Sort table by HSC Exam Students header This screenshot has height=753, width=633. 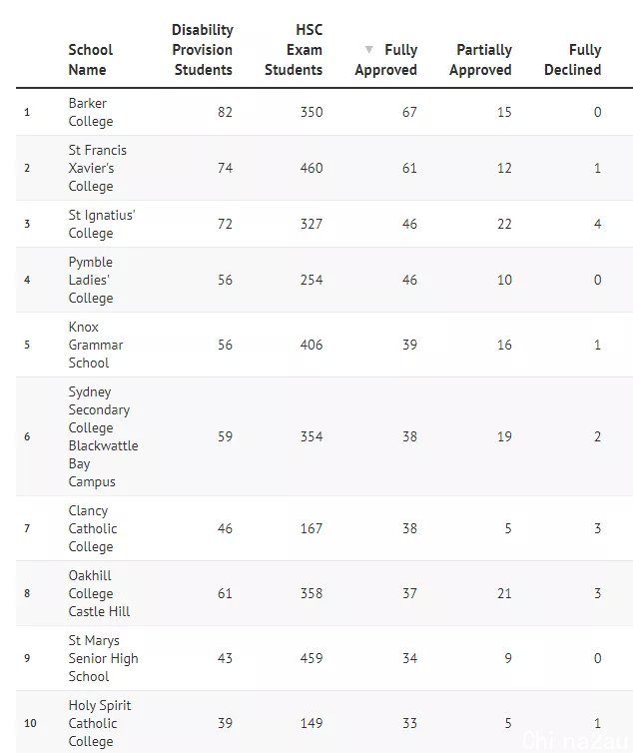[x=294, y=50]
